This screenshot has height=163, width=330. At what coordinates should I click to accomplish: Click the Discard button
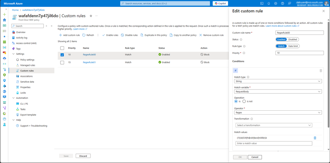83,156
